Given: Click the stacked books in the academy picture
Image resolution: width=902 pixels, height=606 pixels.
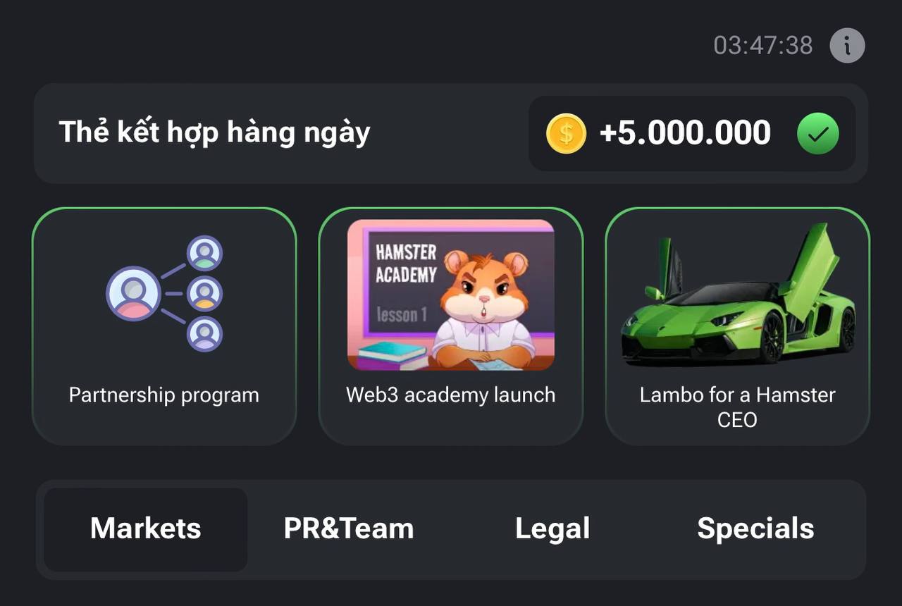Looking at the screenshot, I should [392, 354].
